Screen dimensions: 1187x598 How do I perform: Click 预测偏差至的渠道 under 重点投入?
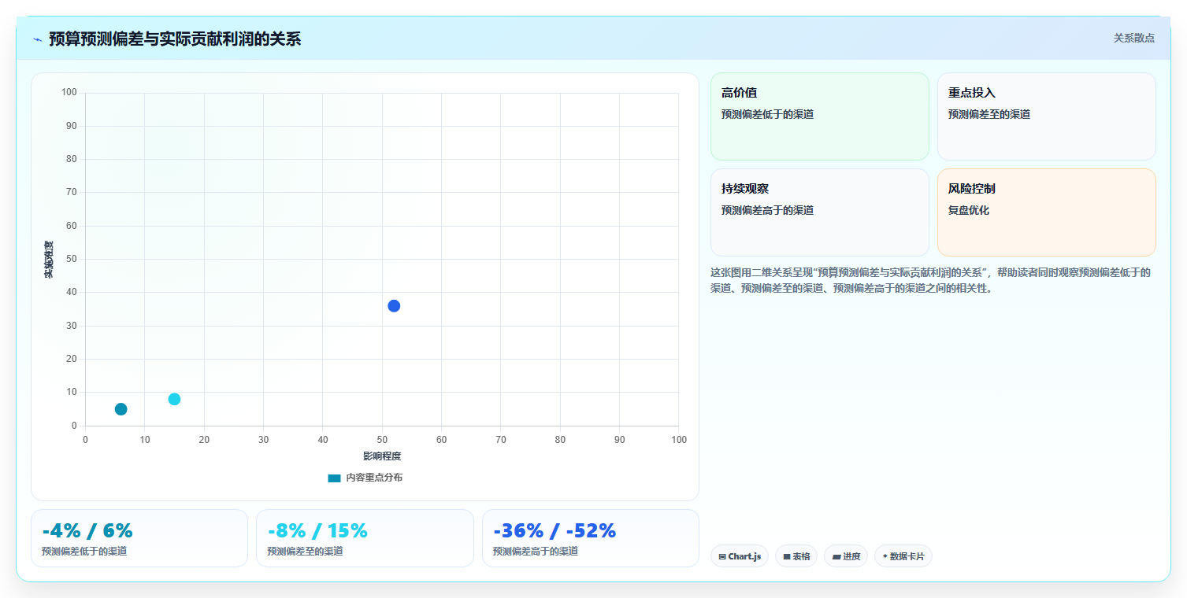point(989,114)
